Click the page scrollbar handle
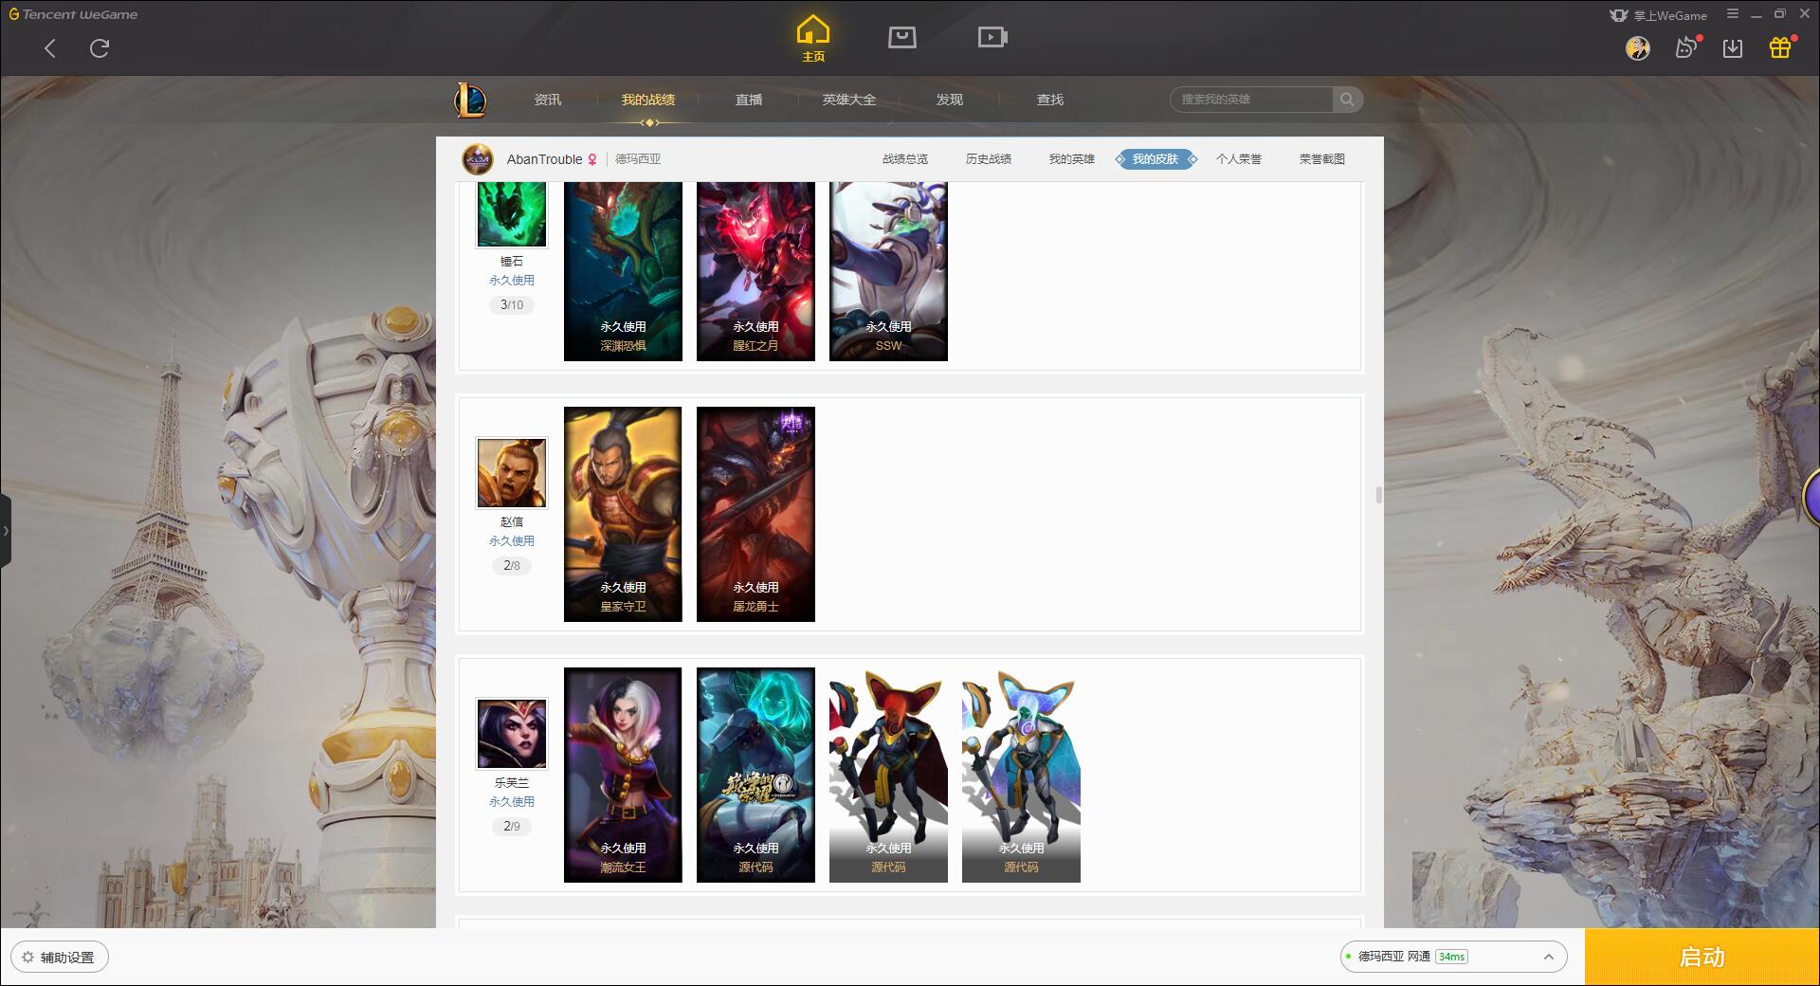Screen dimensions: 1820x986 coord(1378,495)
